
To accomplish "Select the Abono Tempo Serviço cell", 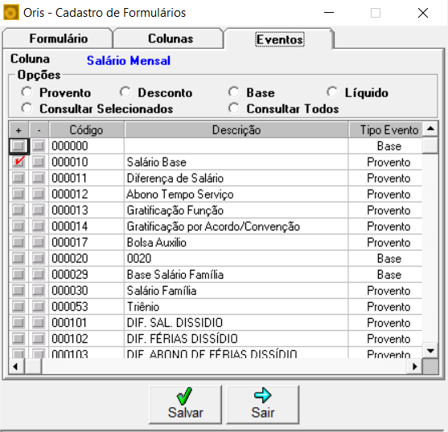I will 236,194.
